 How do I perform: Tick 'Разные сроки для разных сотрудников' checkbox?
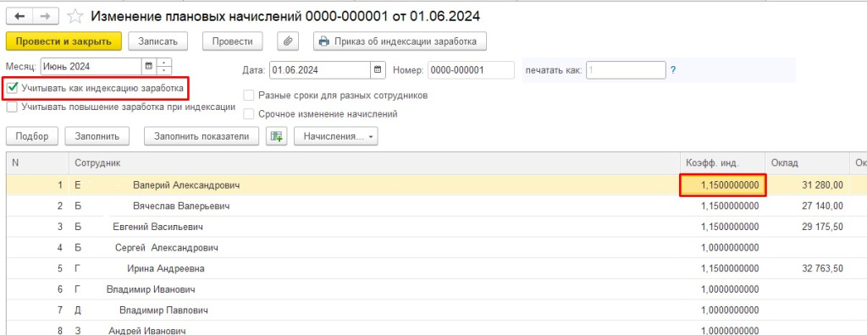pyautogui.click(x=250, y=95)
